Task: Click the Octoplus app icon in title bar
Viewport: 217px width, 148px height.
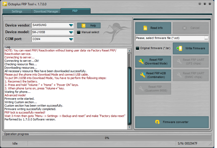Action: click(x=5, y=4)
